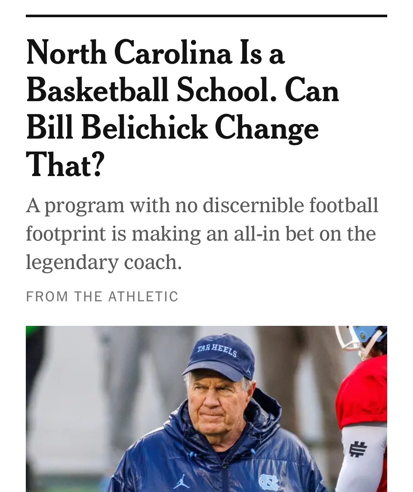The height and width of the screenshot is (492, 413).
Task: Click the word "Basketball" in the headline
Action: click(97, 90)
